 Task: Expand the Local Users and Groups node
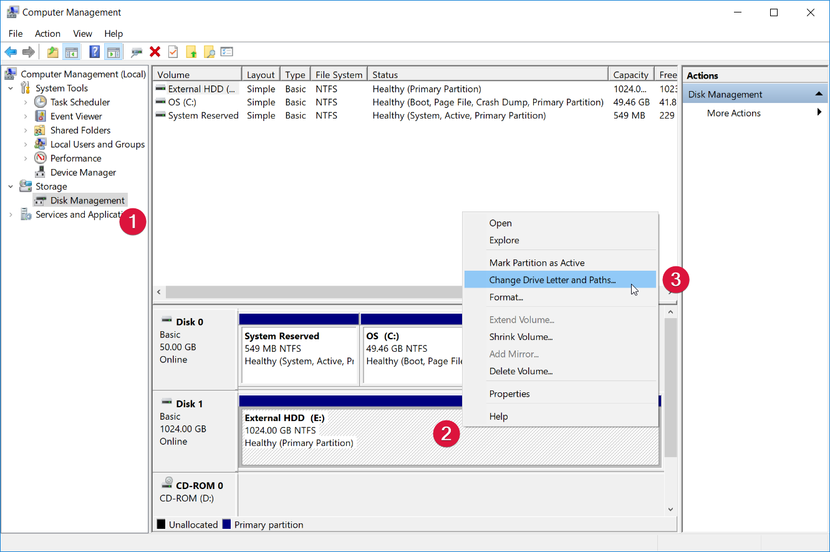tap(26, 144)
